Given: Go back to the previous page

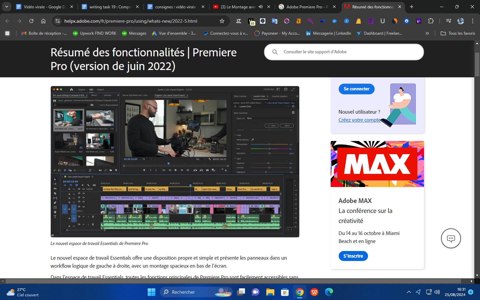Looking at the screenshot, I should (x=7, y=21).
